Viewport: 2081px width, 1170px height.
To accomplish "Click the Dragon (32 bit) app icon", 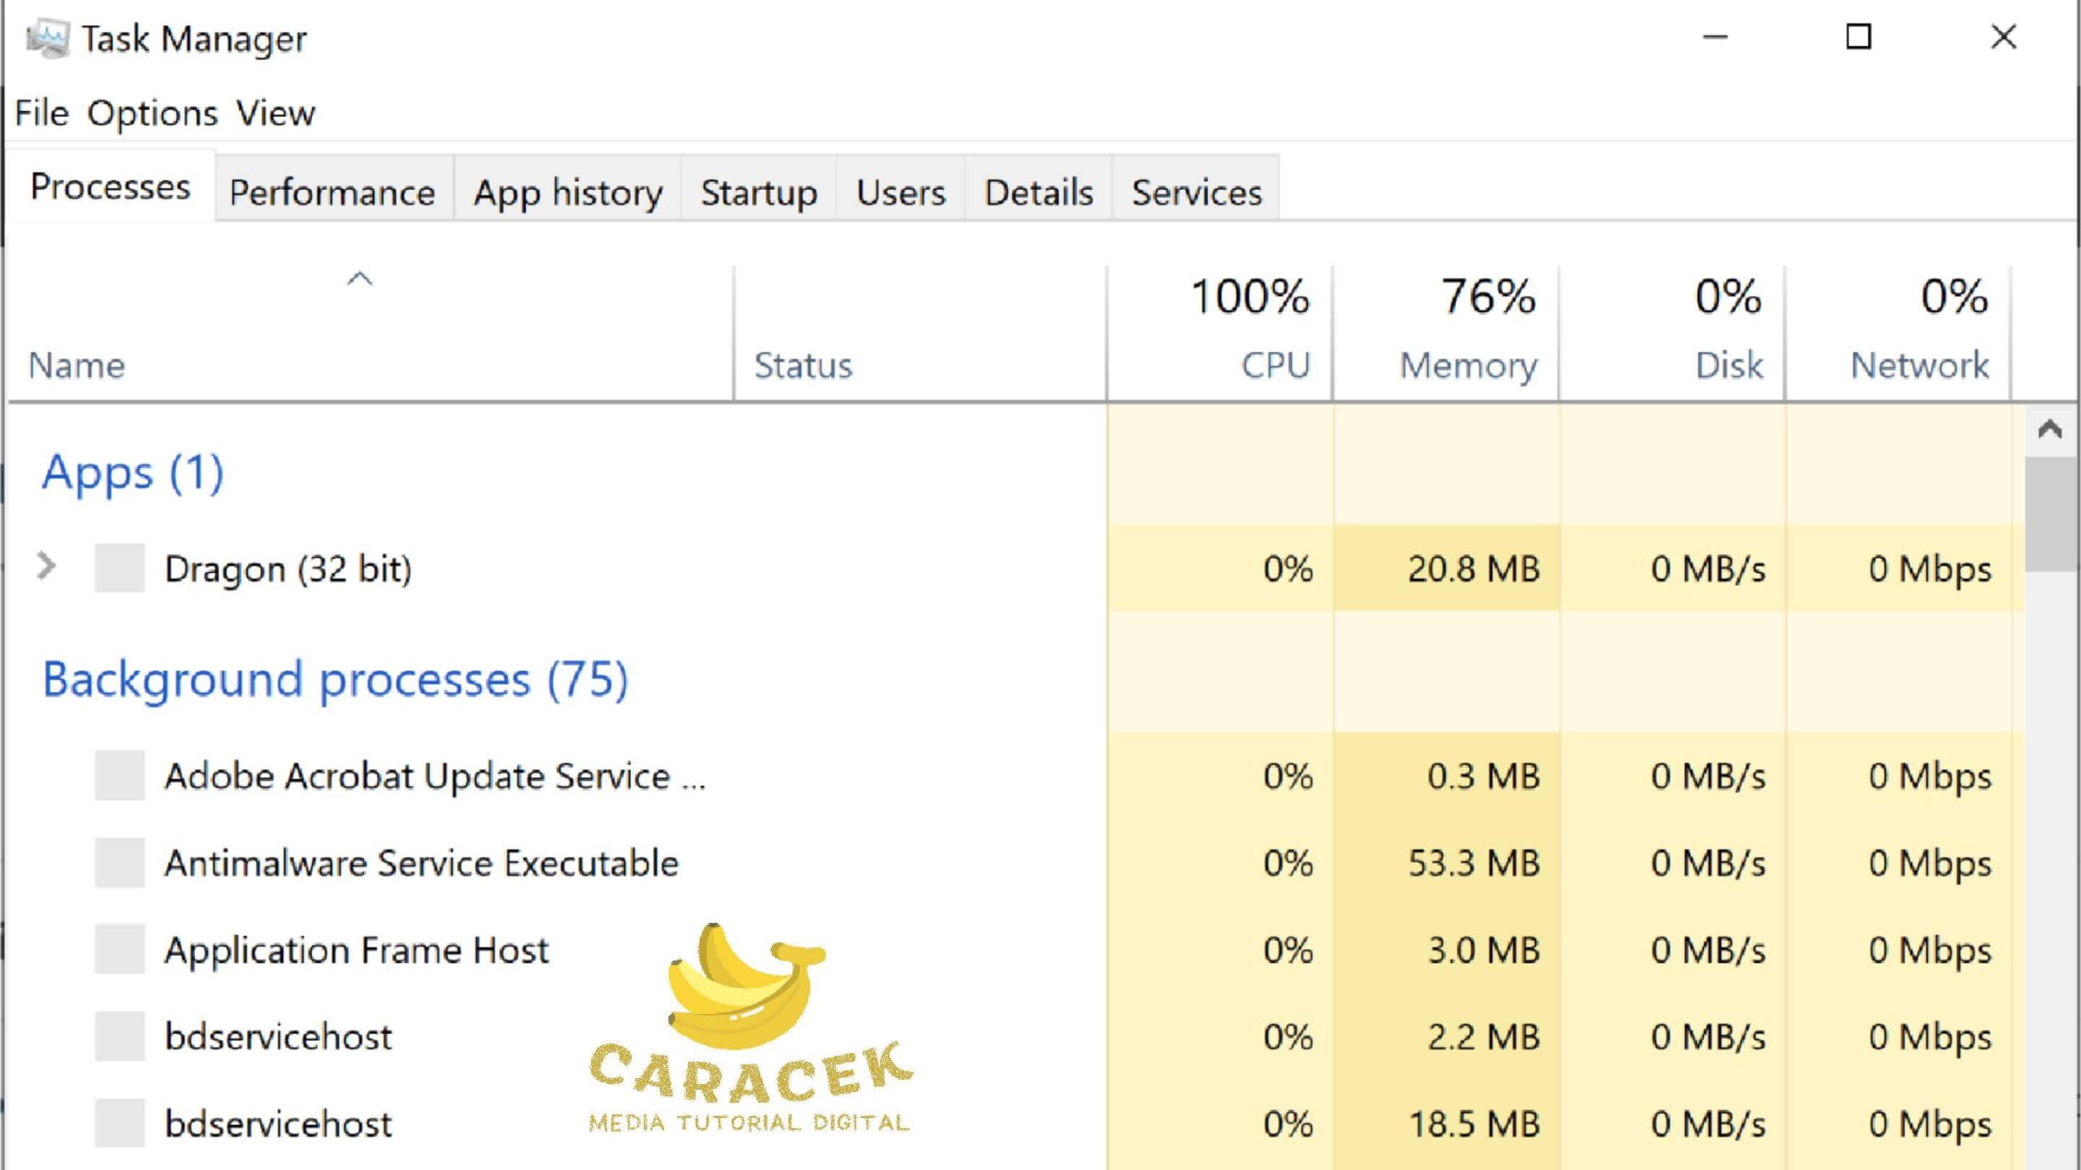I will 119,568.
